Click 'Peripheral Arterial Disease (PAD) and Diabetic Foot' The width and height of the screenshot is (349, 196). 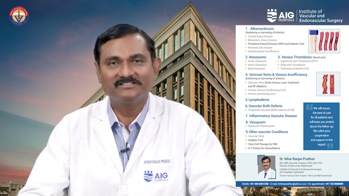pyautogui.click(x=276, y=44)
